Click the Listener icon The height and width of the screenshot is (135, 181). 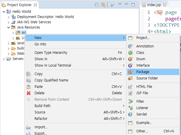coord(131,108)
